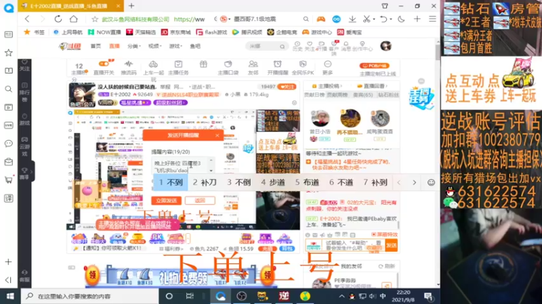Viewport: 542px width, 304px height.
Task: Open the 开播提醒 alarm clock tool
Action: click(278, 67)
